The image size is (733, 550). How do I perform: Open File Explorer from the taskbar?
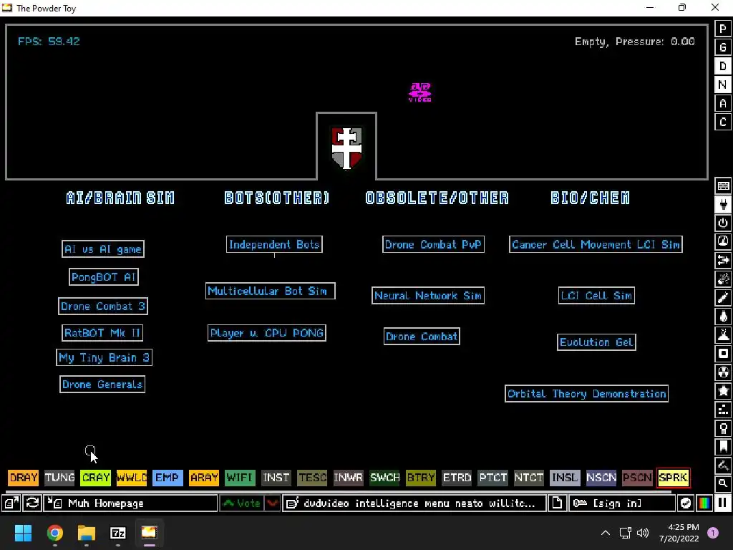86,533
